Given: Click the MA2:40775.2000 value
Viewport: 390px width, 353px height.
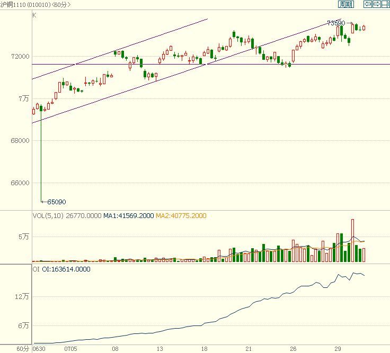Looking at the screenshot, I should pyautogui.click(x=181, y=215).
